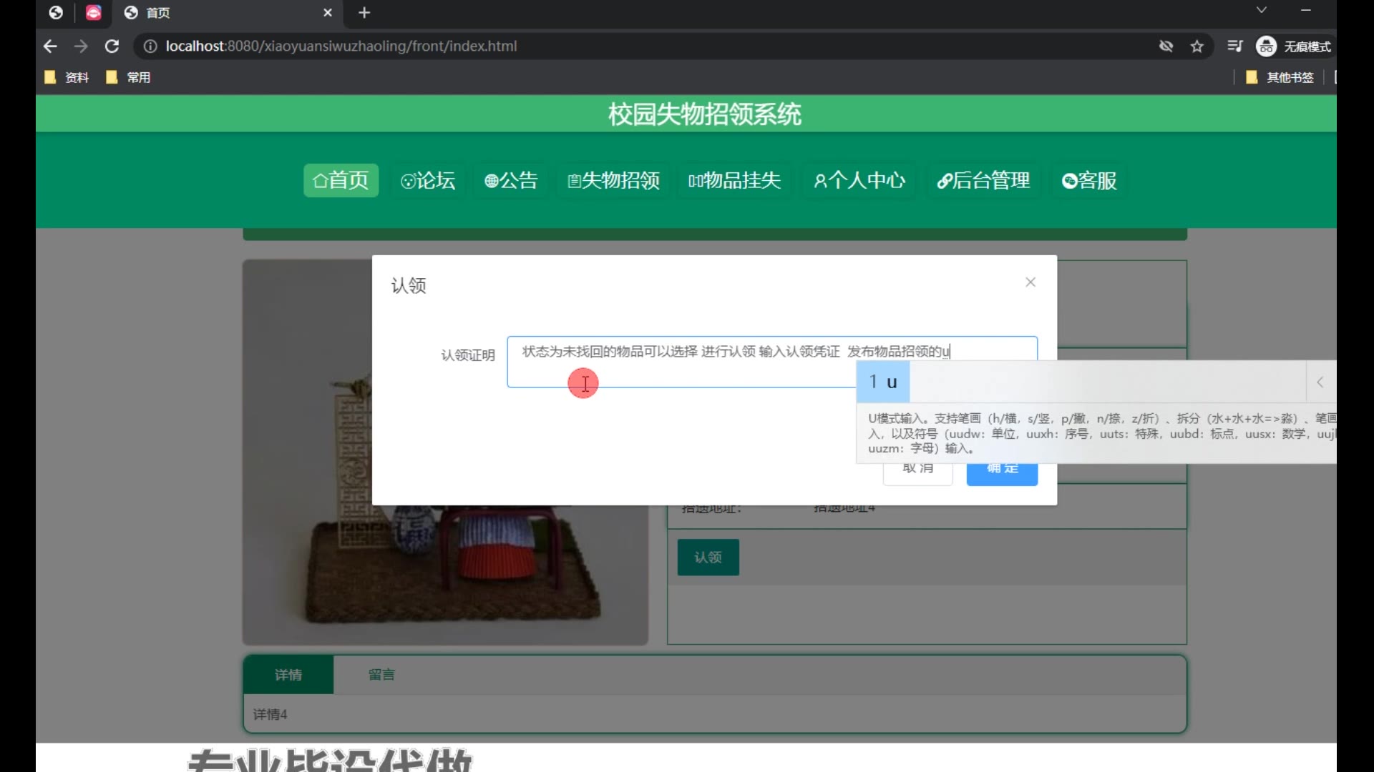Open the incognito profile icon
Screen dimensions: 1374x772
click(1266, 46)
